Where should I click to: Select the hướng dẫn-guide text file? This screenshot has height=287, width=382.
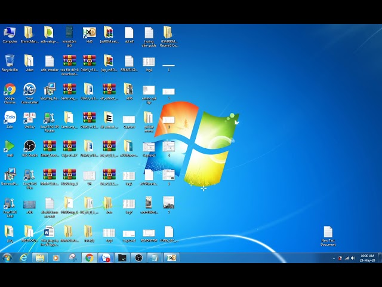coord(149,36)
